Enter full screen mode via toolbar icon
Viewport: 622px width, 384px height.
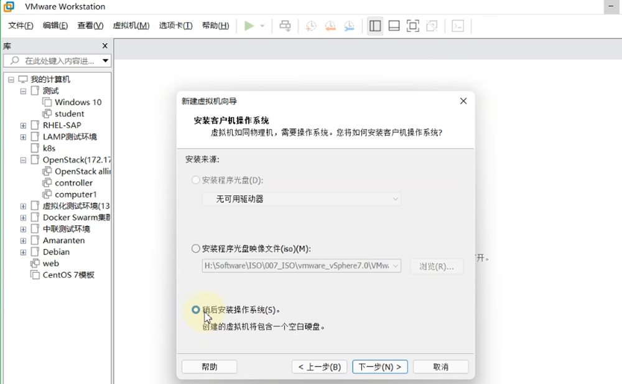click(x=413, y=26)
